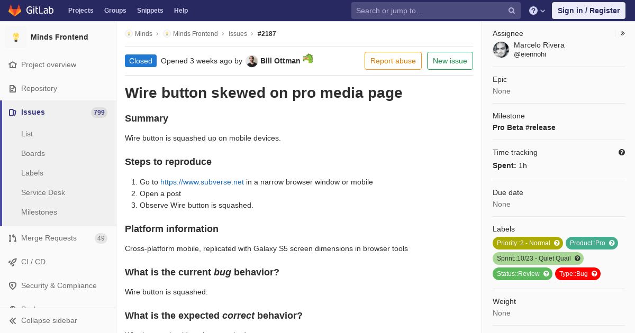The height and width of the screenshot is (333, 635).
Task: Click the help icon on Sprint::10/23 label
Action: point(577,258)
